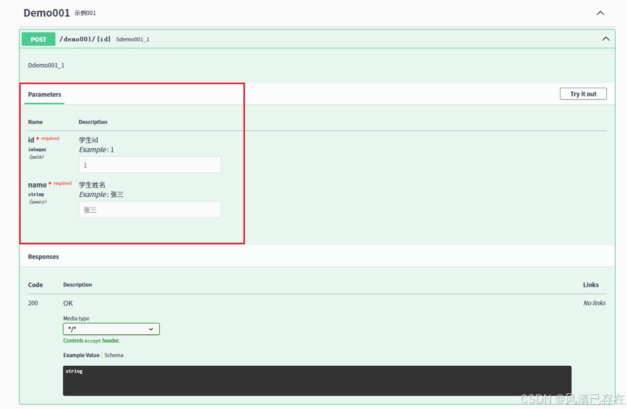Collapse the POST /demo001/{id} operation chevron
Viewport: 627px width, 409px height.
click(606, 39)
